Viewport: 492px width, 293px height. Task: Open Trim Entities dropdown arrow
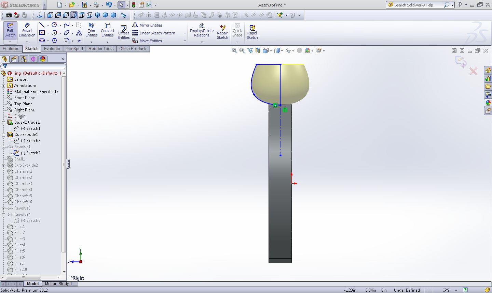tap(91, 42)
